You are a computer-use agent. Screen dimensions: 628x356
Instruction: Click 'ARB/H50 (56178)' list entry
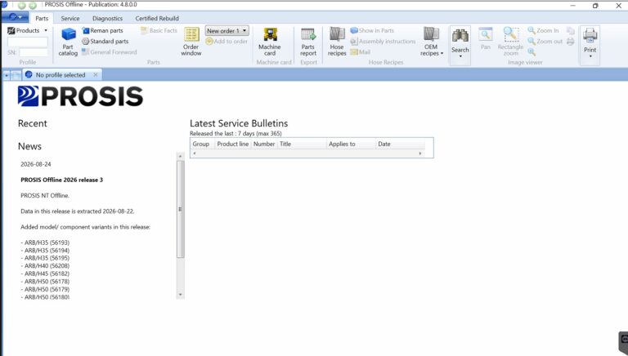tap(45, 282)
